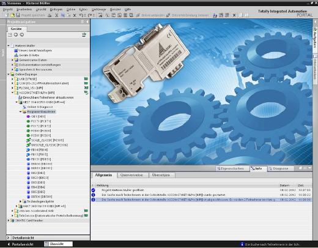
Task: Click 'Online verbinden' toolbar button
Action: pos(150,15)
